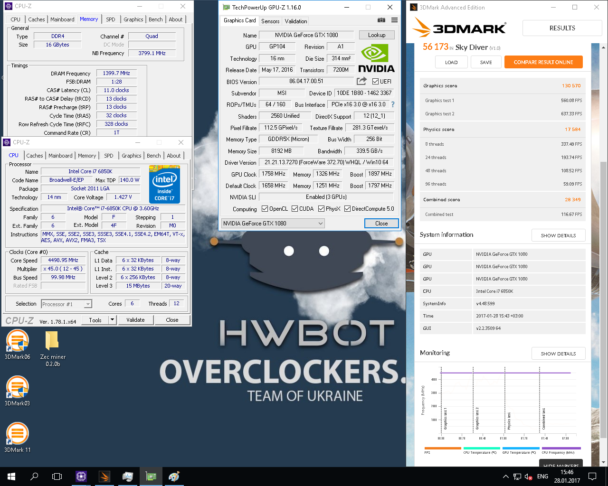Image resolution: width=608 pixels, height=486 pixels.
Task: Toggle the PhysX computing checkbox
Action: click(321, 209)
